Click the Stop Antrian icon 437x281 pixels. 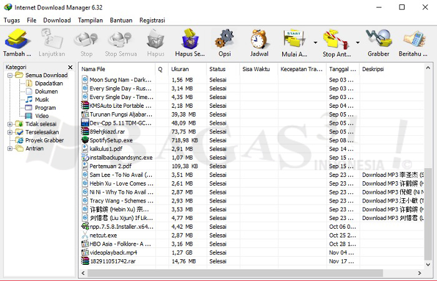336,39
